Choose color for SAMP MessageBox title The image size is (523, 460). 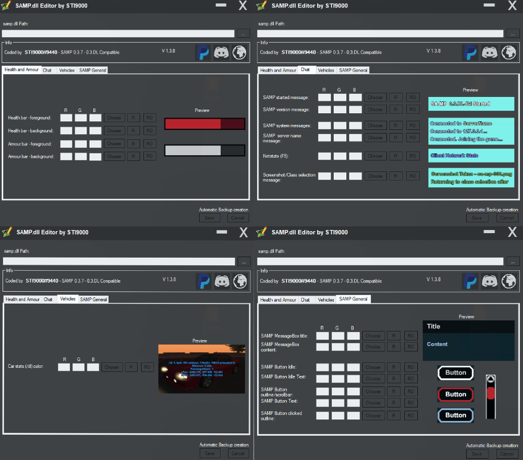click(x=373, y=336)
